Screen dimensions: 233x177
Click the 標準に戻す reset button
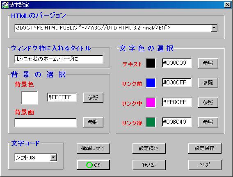(93, 148)
